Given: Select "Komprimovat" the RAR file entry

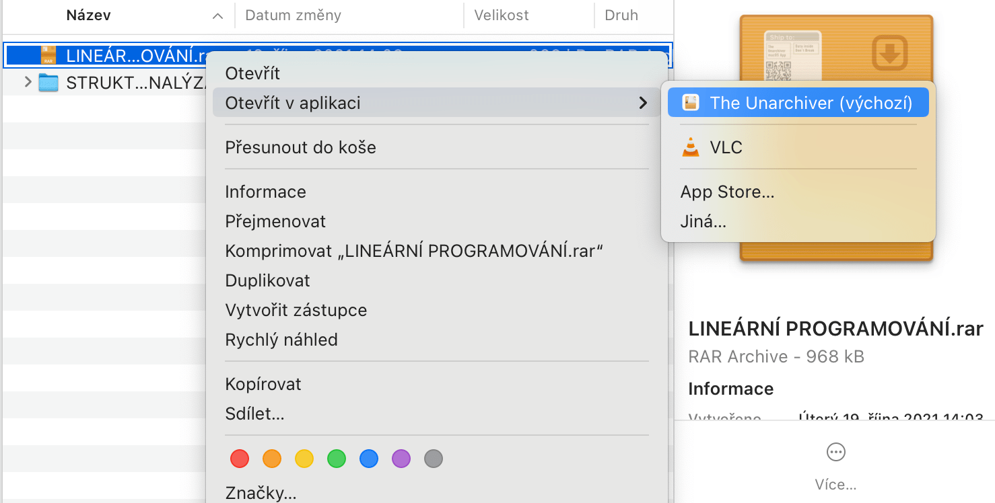Looking at the screenshot, I should [413, 251].
